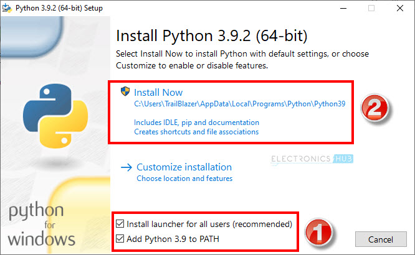Open Customize installation options
This screenshot has width=415, height=255.
184,167
